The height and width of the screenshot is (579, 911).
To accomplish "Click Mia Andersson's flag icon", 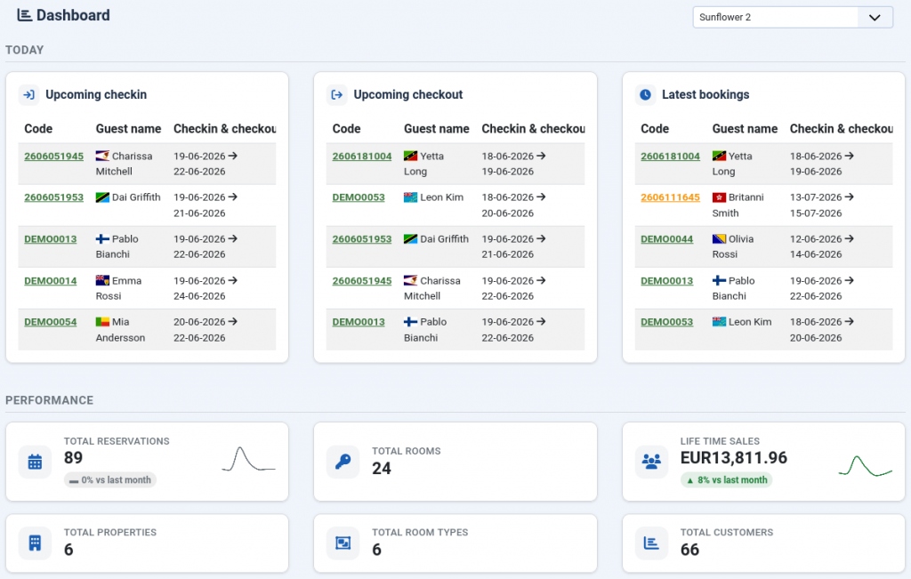I will tap(103, 322).
